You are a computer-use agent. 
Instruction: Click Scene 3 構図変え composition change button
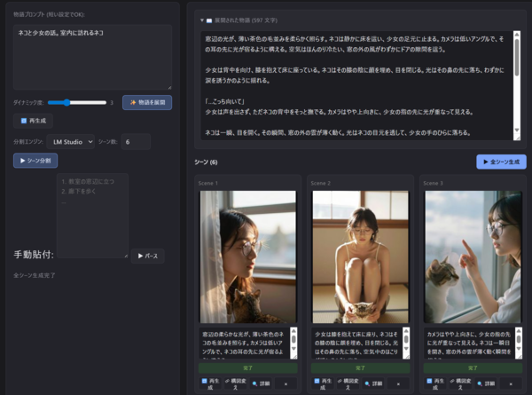point(460,383)
